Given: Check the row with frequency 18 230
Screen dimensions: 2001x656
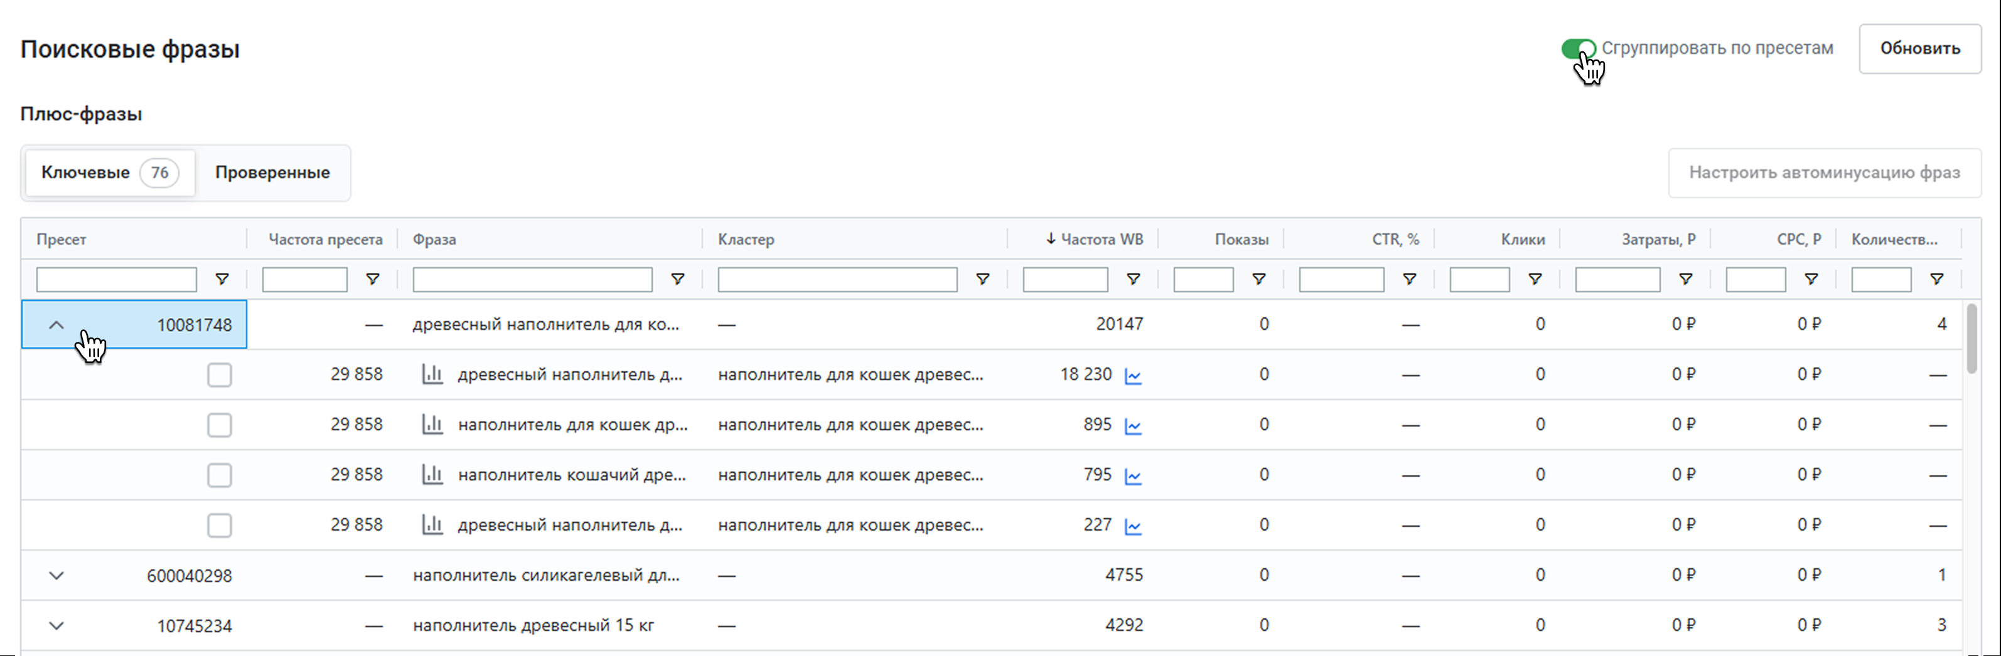Looking at the screenshot, I should pos(219,375).
